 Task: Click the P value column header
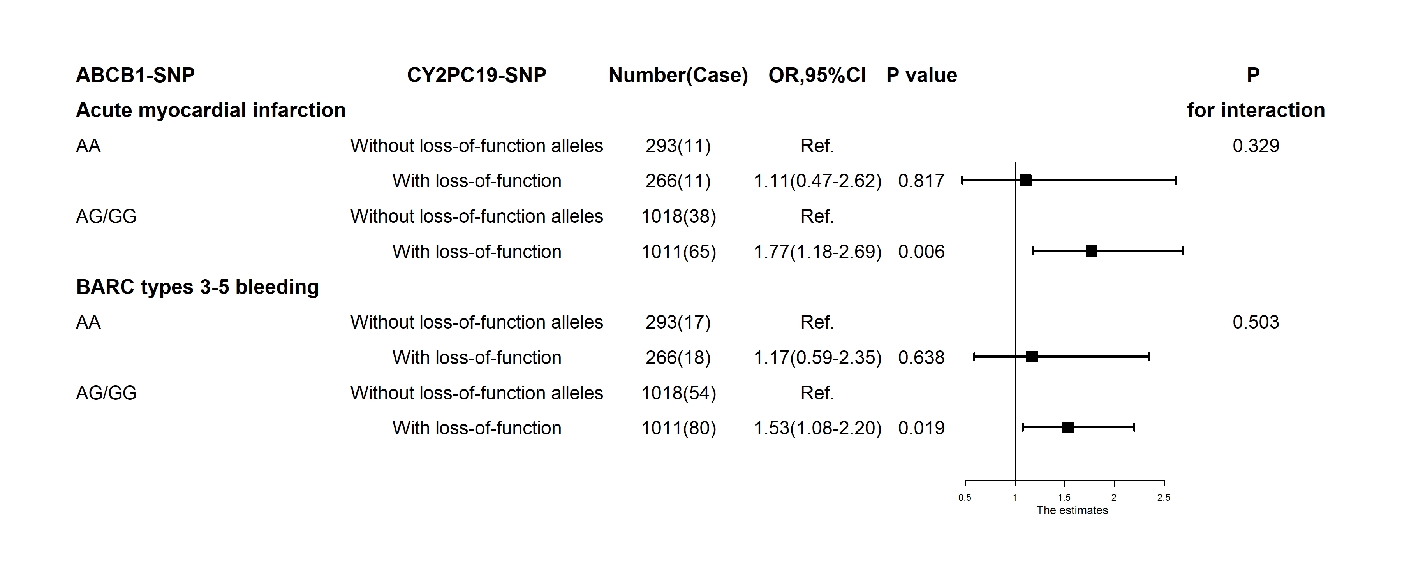pos(921,75)
